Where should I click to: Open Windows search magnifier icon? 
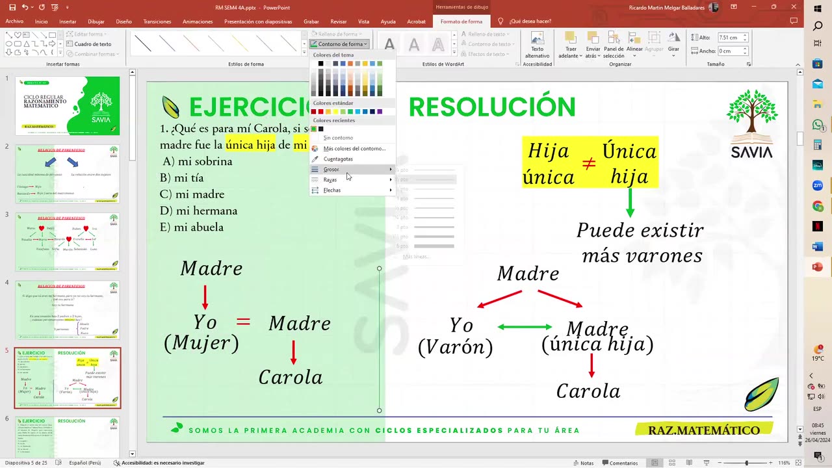coord(818,27)
